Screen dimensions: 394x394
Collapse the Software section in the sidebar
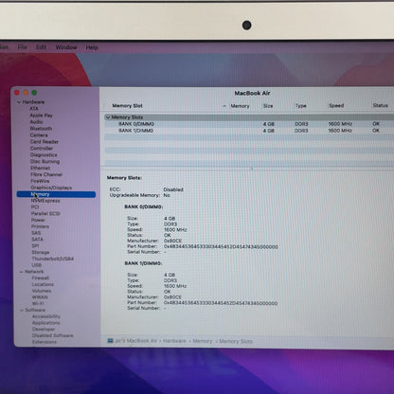click(x=22, y=310)
